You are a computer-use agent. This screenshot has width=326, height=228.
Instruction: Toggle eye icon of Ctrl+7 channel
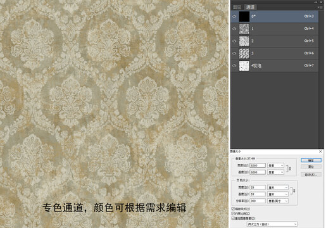tap(234, 66)
